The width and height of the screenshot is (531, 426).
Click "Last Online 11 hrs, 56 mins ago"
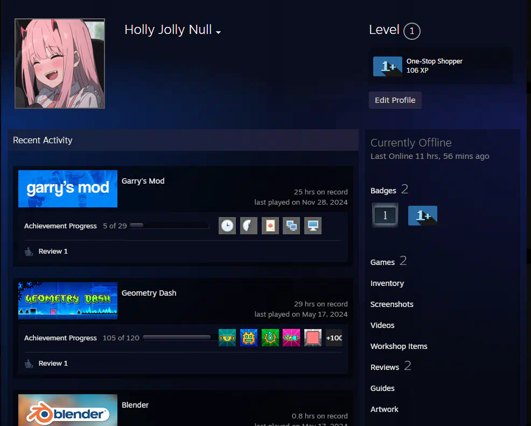(x=430, y=156)
